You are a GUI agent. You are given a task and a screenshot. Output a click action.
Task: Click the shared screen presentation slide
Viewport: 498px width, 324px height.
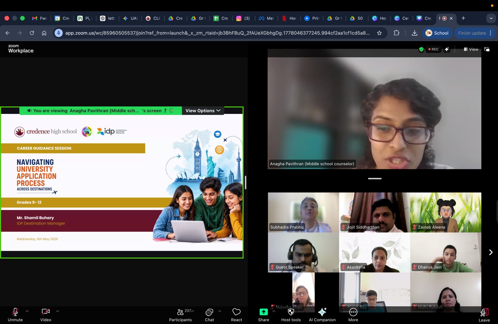122,183
